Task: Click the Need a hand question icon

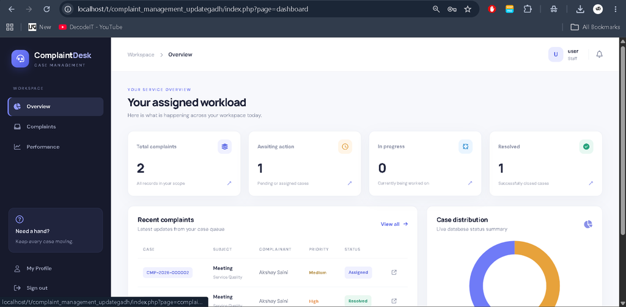Action: pos(20,219)
